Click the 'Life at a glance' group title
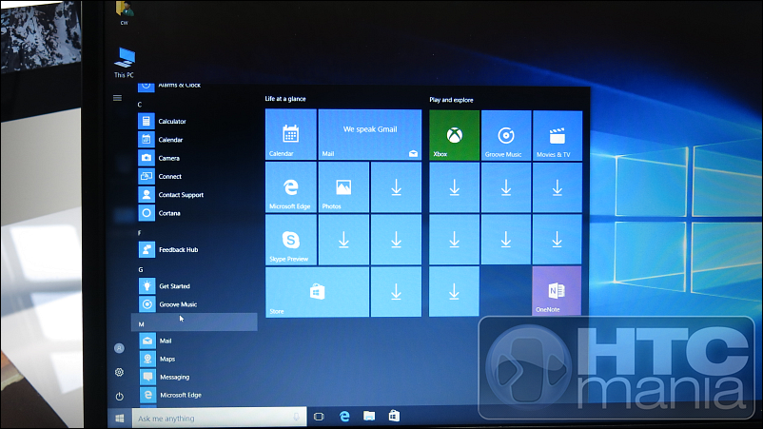This screenshot has width=763, height=429. tap(285, 99)
